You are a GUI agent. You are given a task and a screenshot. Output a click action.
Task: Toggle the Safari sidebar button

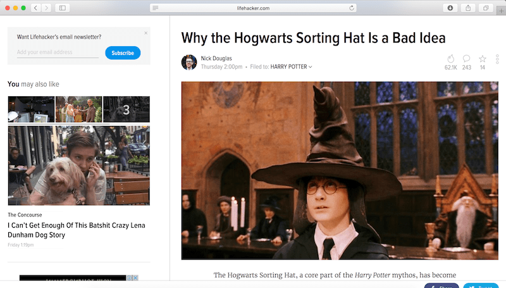(63, 8)
